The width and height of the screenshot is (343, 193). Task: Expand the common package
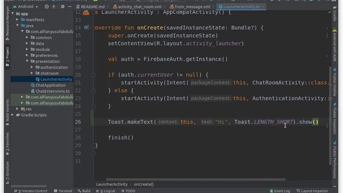pyautogui.click(x=27, y=38)
